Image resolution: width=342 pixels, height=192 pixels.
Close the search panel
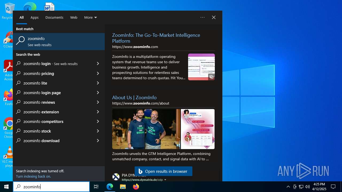click(214, 17)
